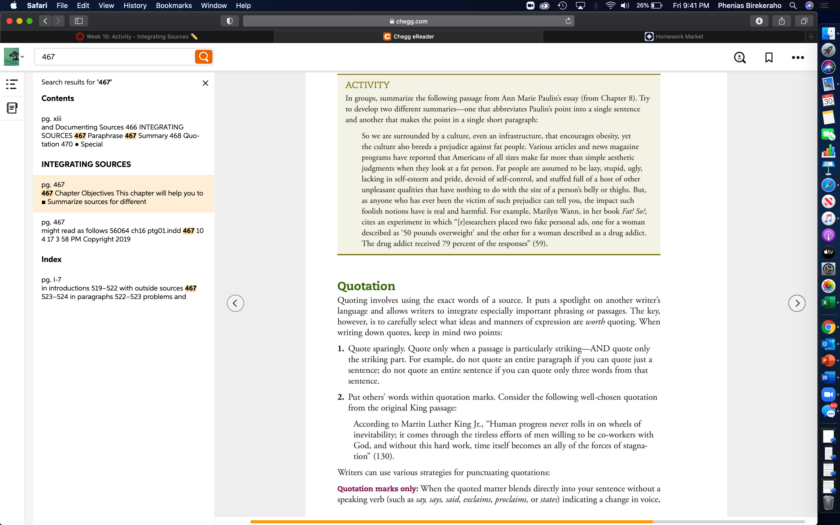Viewport: 840px width, 525px height.
Task: Switch to Week 10 Activity tab
Action: pyautogui.click(x=137, y=36)
